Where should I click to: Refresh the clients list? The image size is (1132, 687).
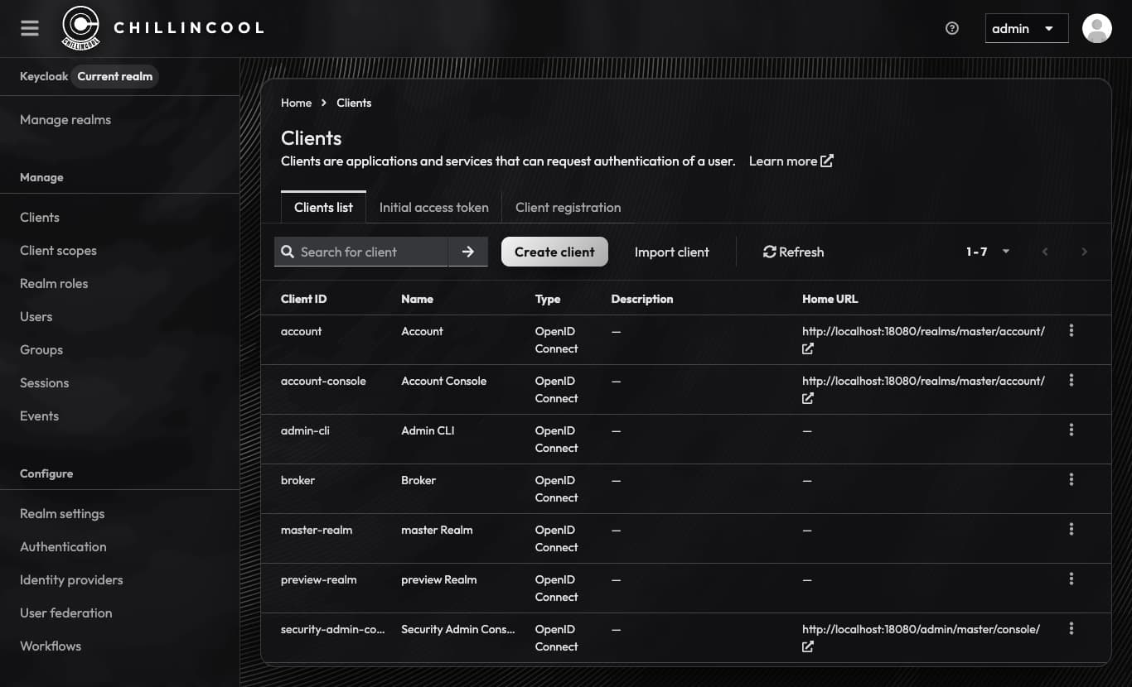click(793, 252)
